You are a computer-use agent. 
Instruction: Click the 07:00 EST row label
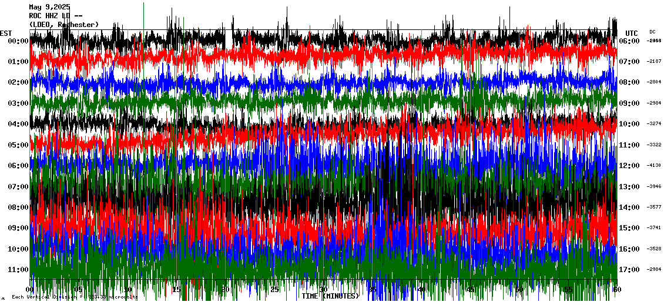[18, 186]
